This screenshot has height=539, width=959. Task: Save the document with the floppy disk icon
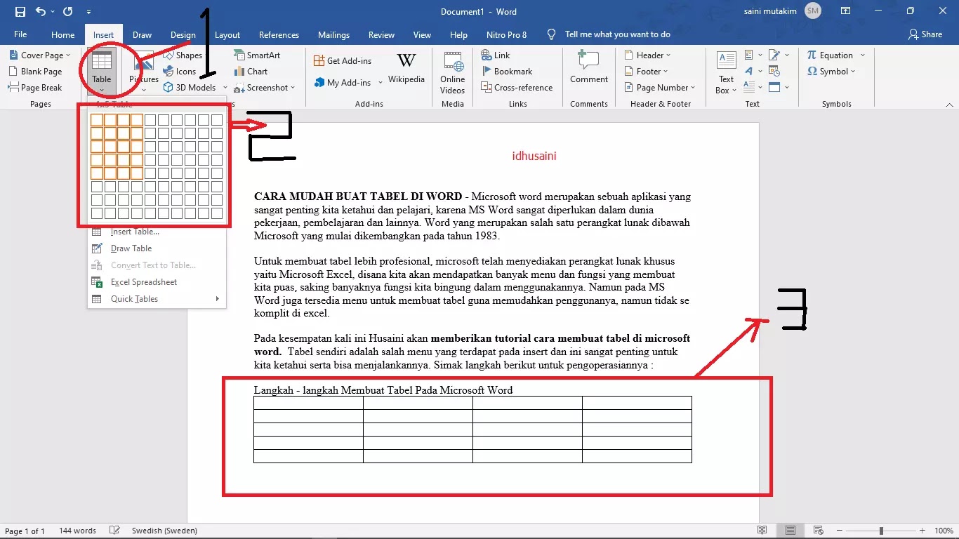click(20, 12)
